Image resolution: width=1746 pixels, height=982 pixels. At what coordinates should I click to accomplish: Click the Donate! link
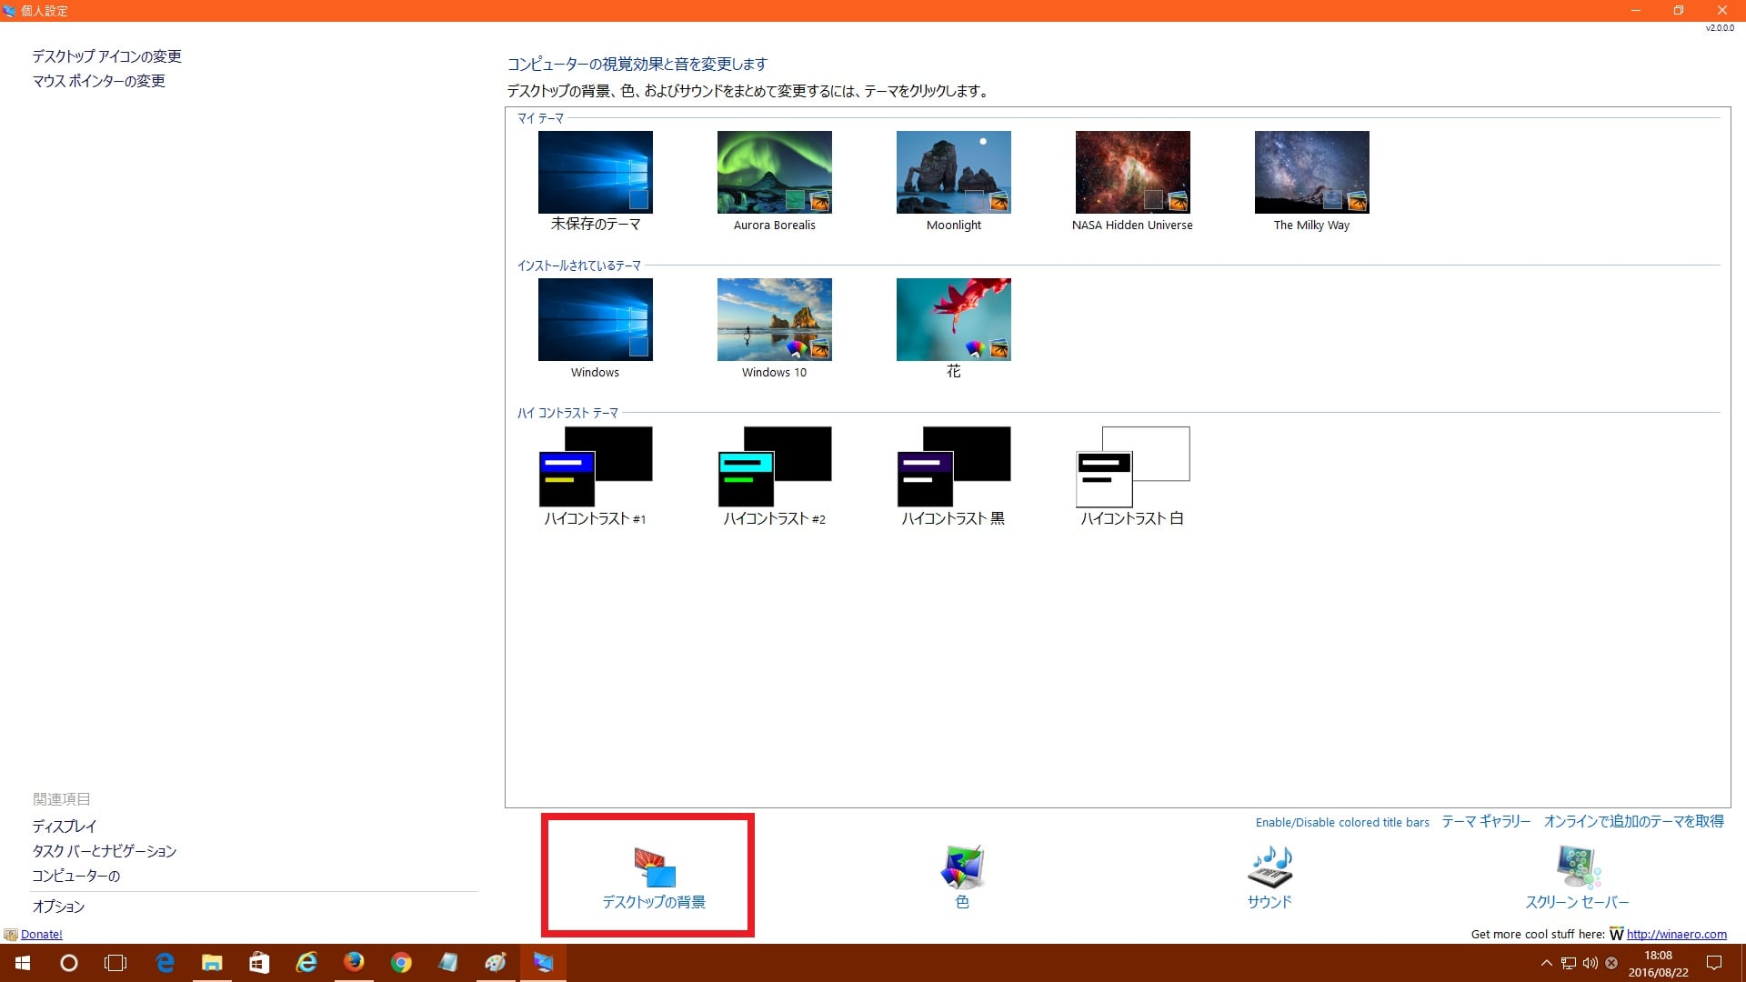click(x=42, y=934)
